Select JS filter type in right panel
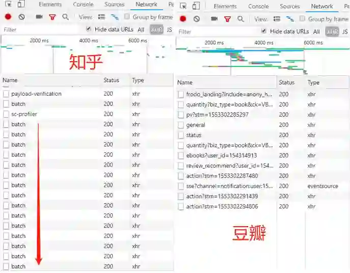 click(345, 32)
